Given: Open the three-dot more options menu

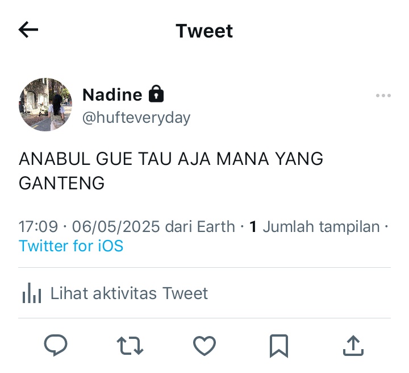Looking at the screenshot, I should coord(383,96).
